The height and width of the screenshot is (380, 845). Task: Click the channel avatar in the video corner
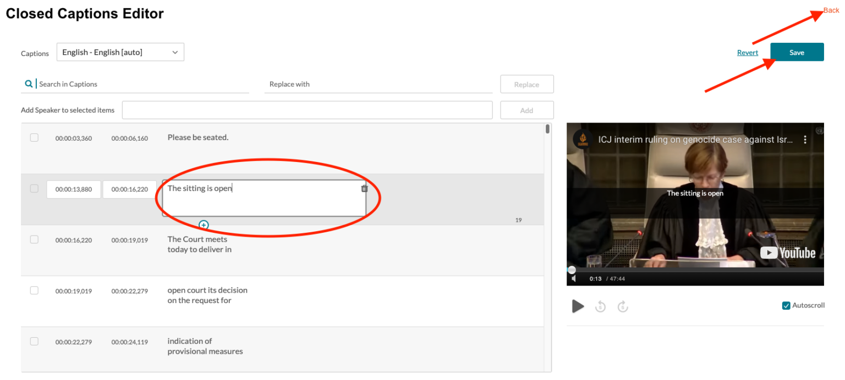(x=581, y=139)
